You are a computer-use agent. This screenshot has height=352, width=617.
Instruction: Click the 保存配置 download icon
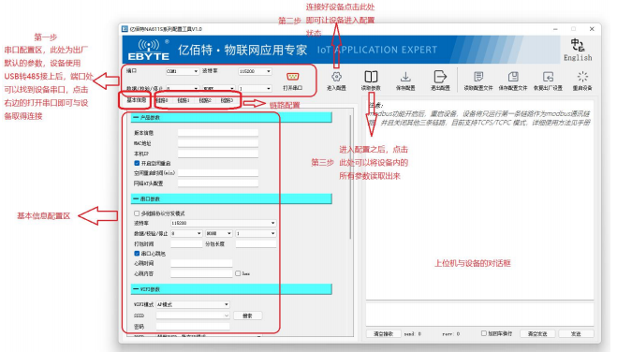tap(405, 77)
